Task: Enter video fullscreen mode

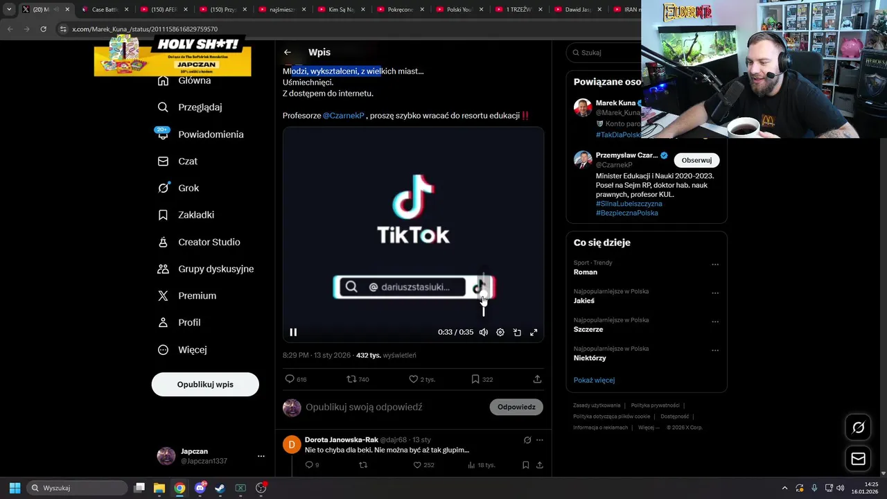Action: point(534,333)
